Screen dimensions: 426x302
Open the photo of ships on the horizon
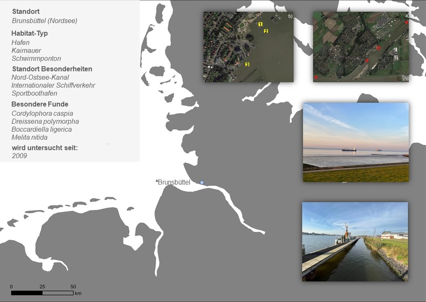coord(355,142)
